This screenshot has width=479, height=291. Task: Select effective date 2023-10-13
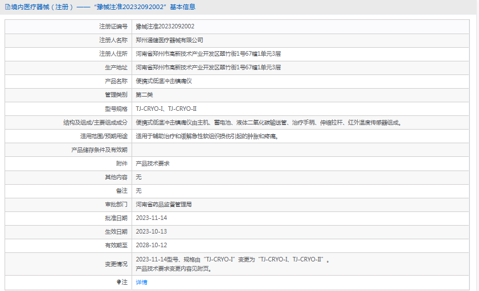151,232
